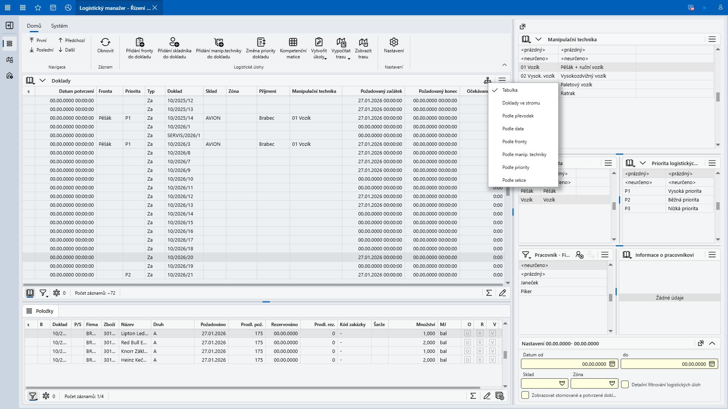Open the Sklad dropdown
728x409 pixels.
[x=562, y=383]
